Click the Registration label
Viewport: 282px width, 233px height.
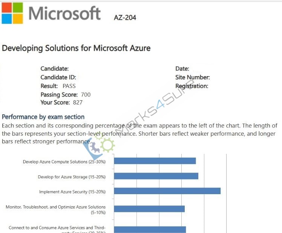(192, 86)
